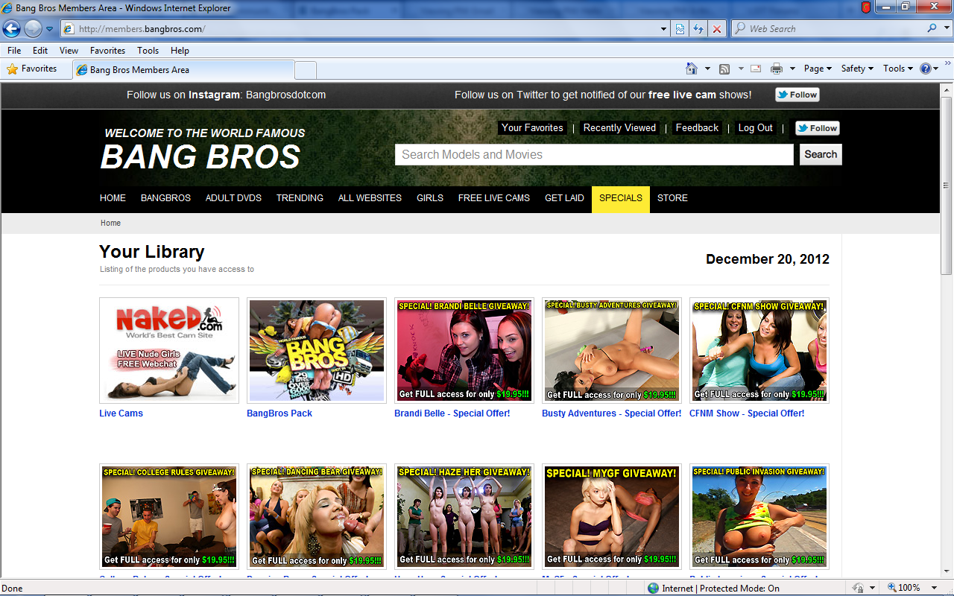Open the Page dropdown in command bar
This screenshot has height=596, width=954.
coord(818,69)
